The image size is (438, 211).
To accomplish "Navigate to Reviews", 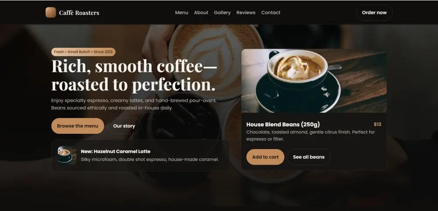I will pyautogui.click(x=246, y=13).
